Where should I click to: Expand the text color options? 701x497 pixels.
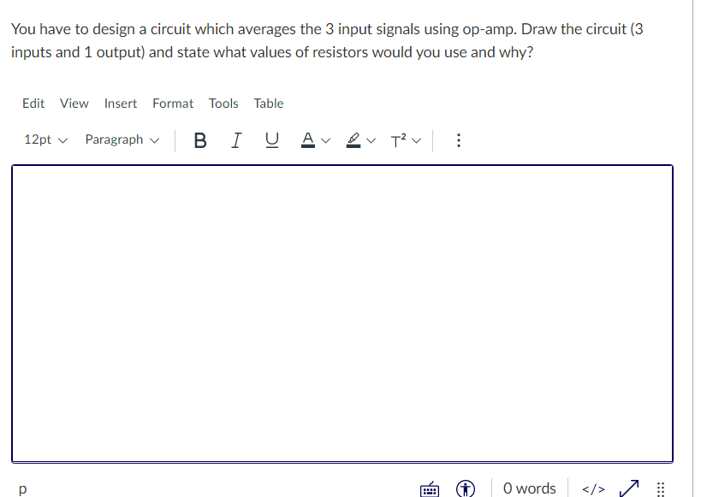click(326, 140)
